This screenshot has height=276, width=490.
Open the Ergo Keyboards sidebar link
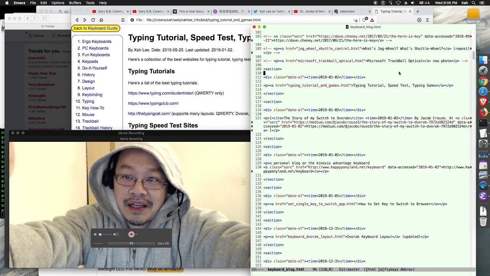click(x=96, y=41)
